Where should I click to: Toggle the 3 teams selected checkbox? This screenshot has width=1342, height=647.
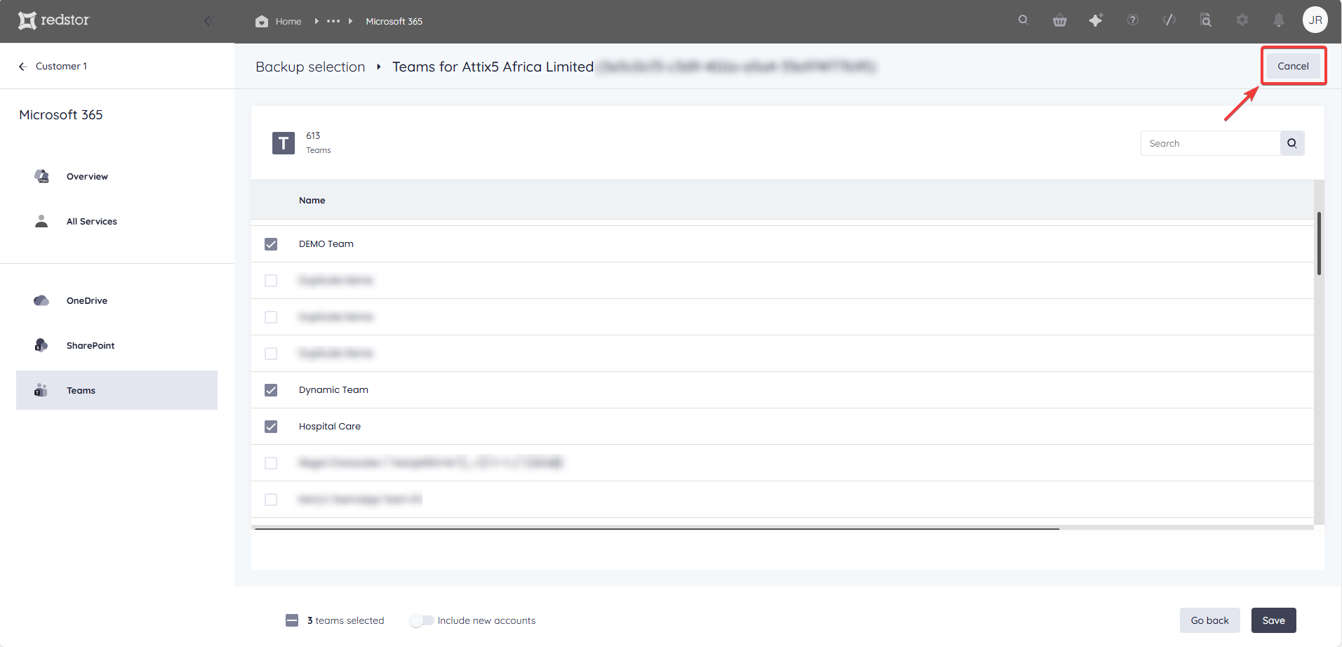tap(292, 620)
